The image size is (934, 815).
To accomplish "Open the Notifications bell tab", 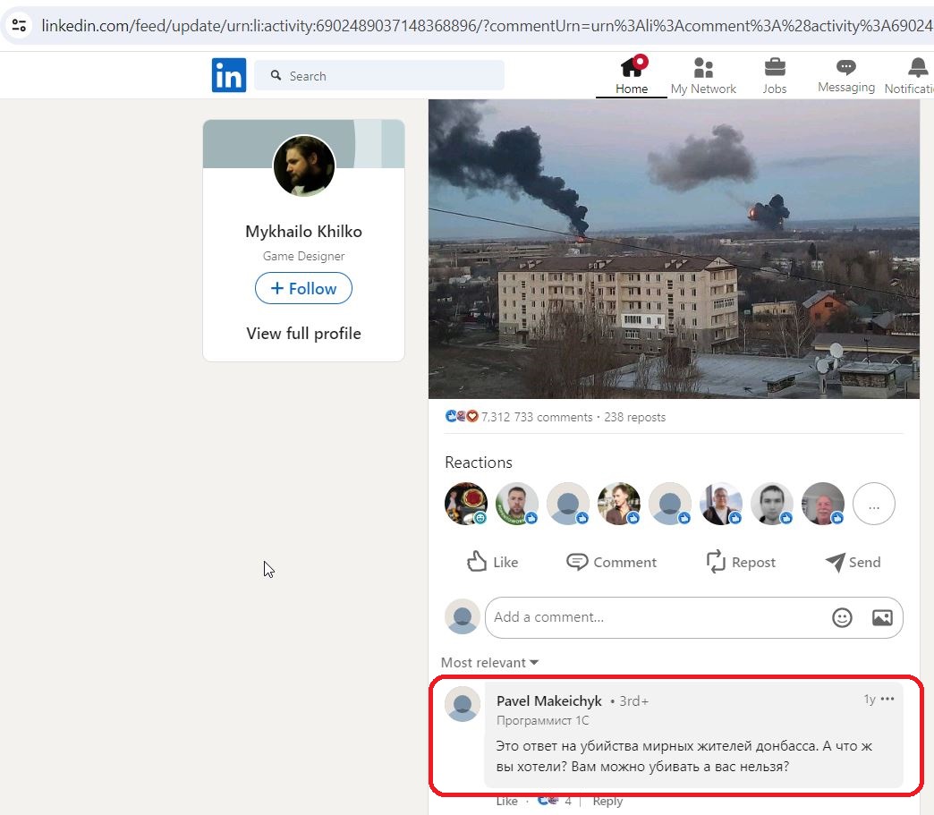I will tap(910, 75).
